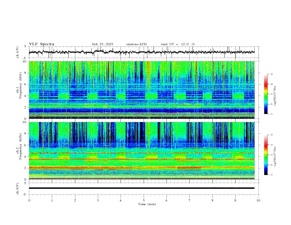
Task: Click the ch.1 spectrogram panel
Action: point(141,90)
